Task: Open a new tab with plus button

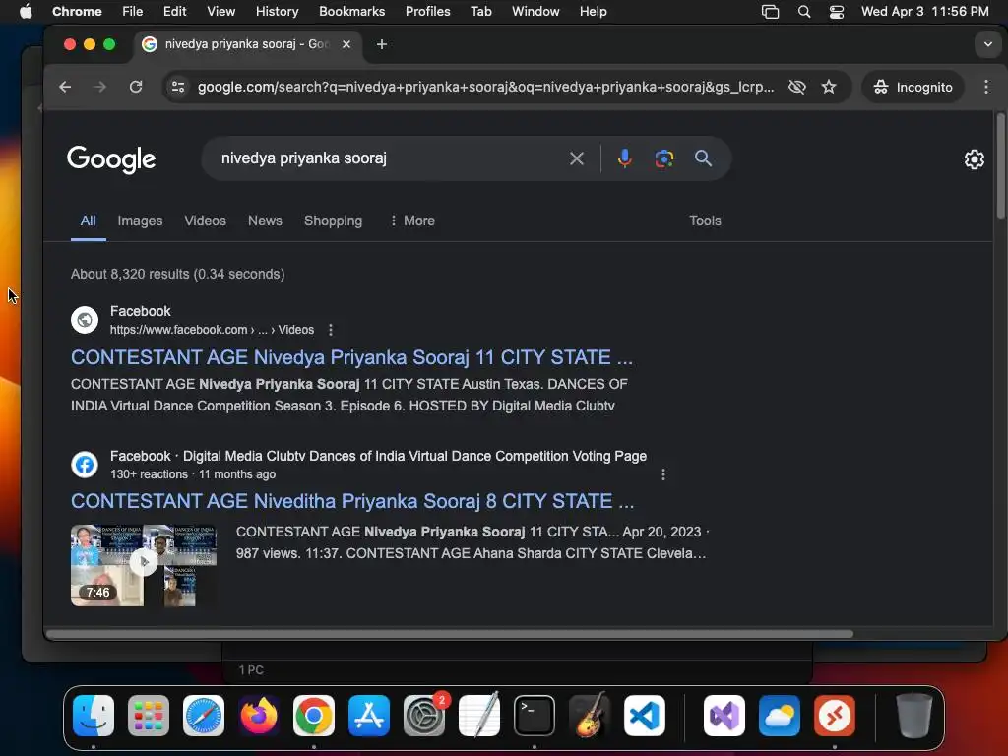Action: (382, 44)
